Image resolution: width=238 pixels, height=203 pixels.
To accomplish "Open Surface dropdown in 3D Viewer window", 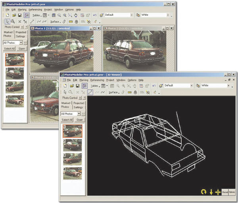I will pos(114,92).
